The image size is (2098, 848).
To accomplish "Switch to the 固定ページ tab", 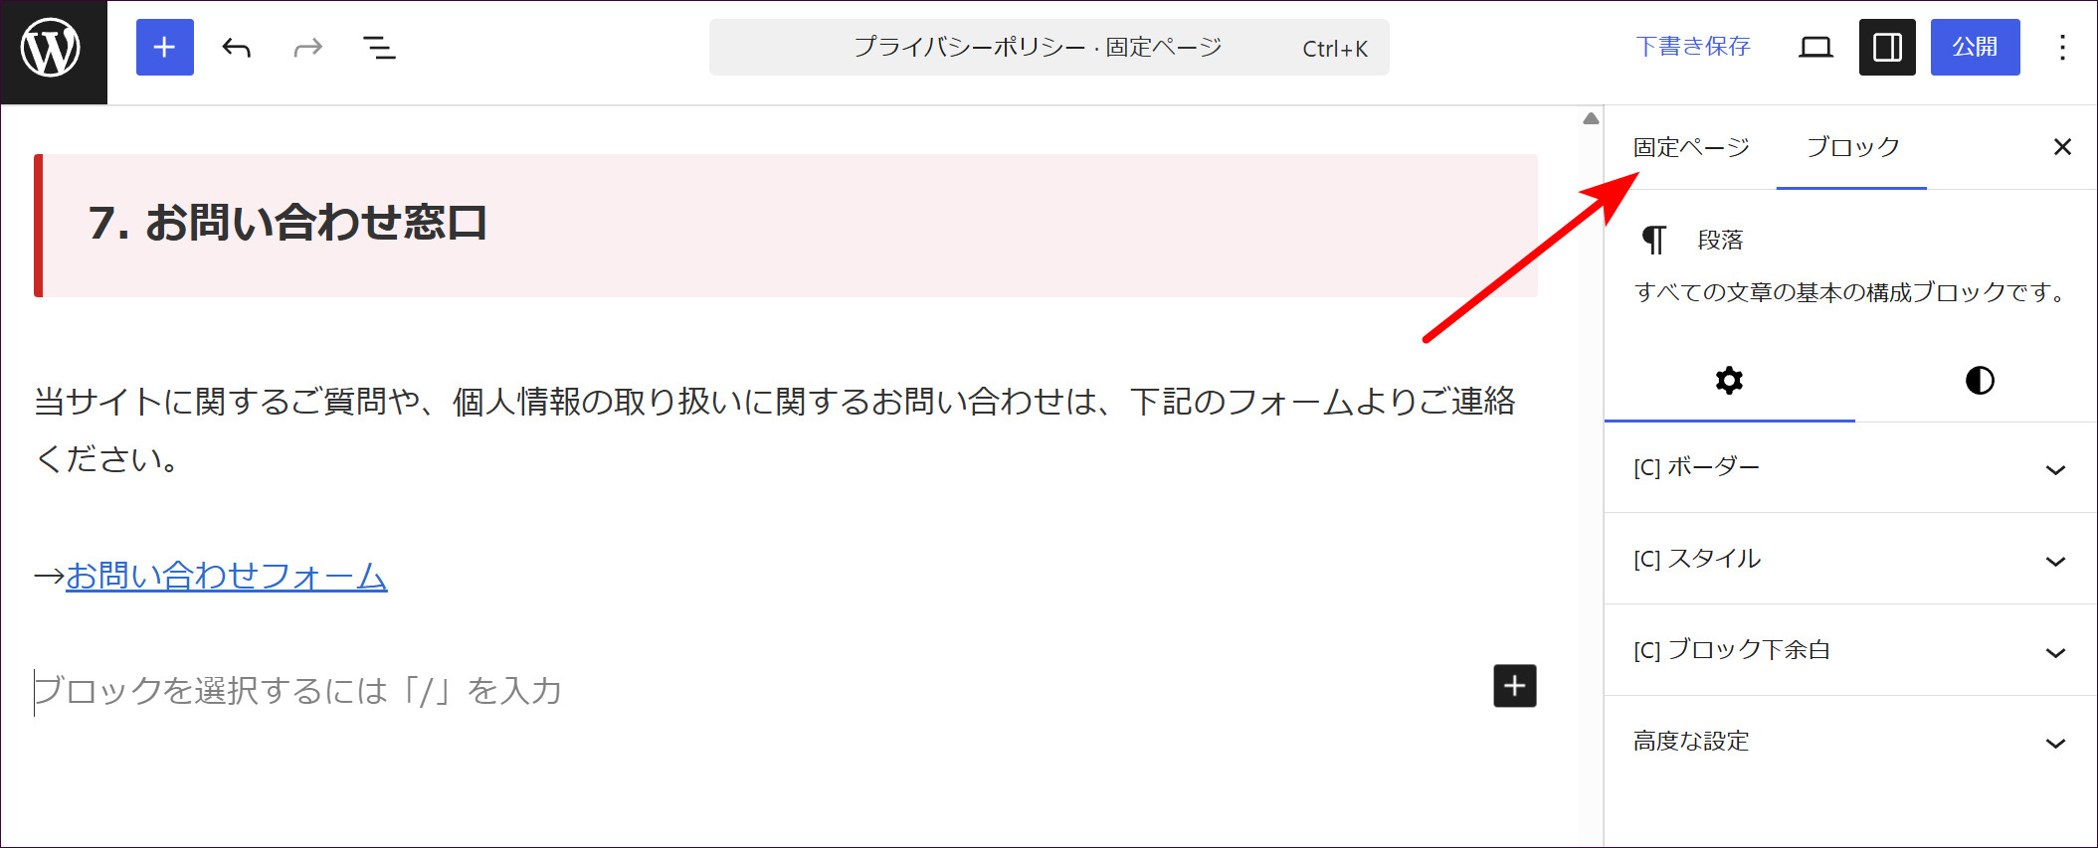I will 1691,147.
